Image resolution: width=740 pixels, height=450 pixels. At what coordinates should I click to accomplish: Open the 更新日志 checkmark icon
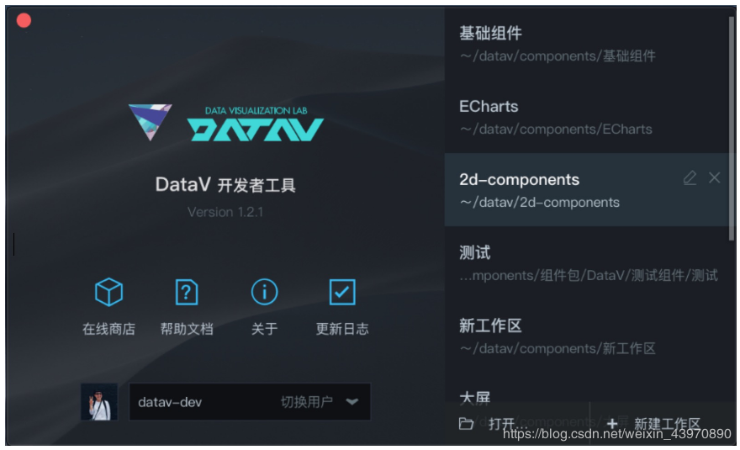click(342, 292)
